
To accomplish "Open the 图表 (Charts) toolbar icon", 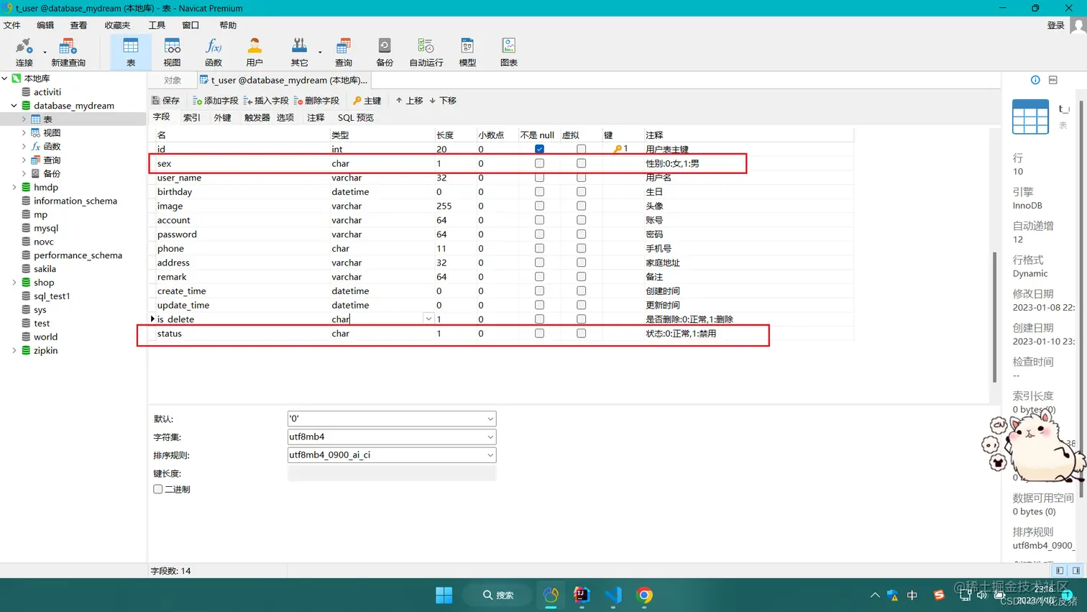I will (x=509, y=52).
